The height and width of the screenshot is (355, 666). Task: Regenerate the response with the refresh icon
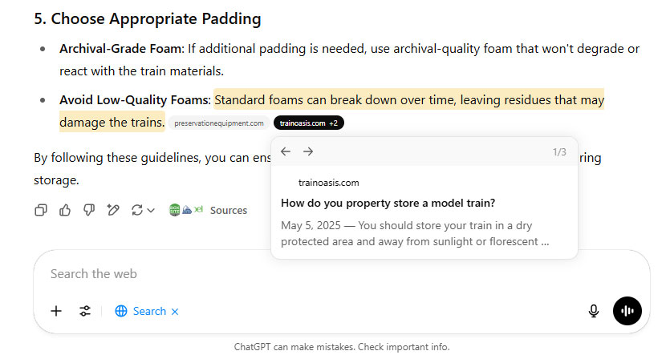point(136,210)
